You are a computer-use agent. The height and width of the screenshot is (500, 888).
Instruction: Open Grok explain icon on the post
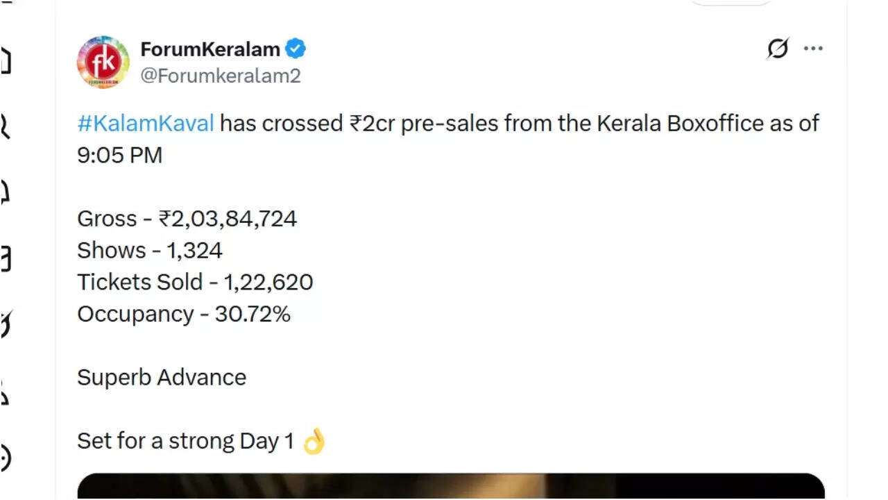pos(778,49)
